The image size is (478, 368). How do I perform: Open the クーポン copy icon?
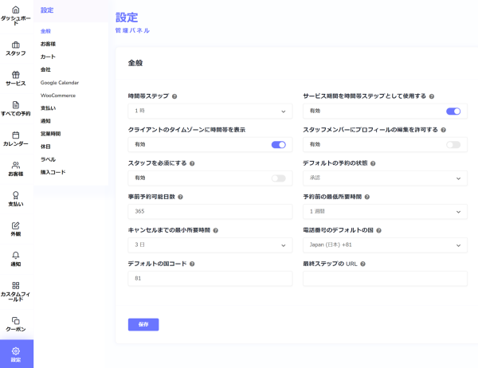16,320
